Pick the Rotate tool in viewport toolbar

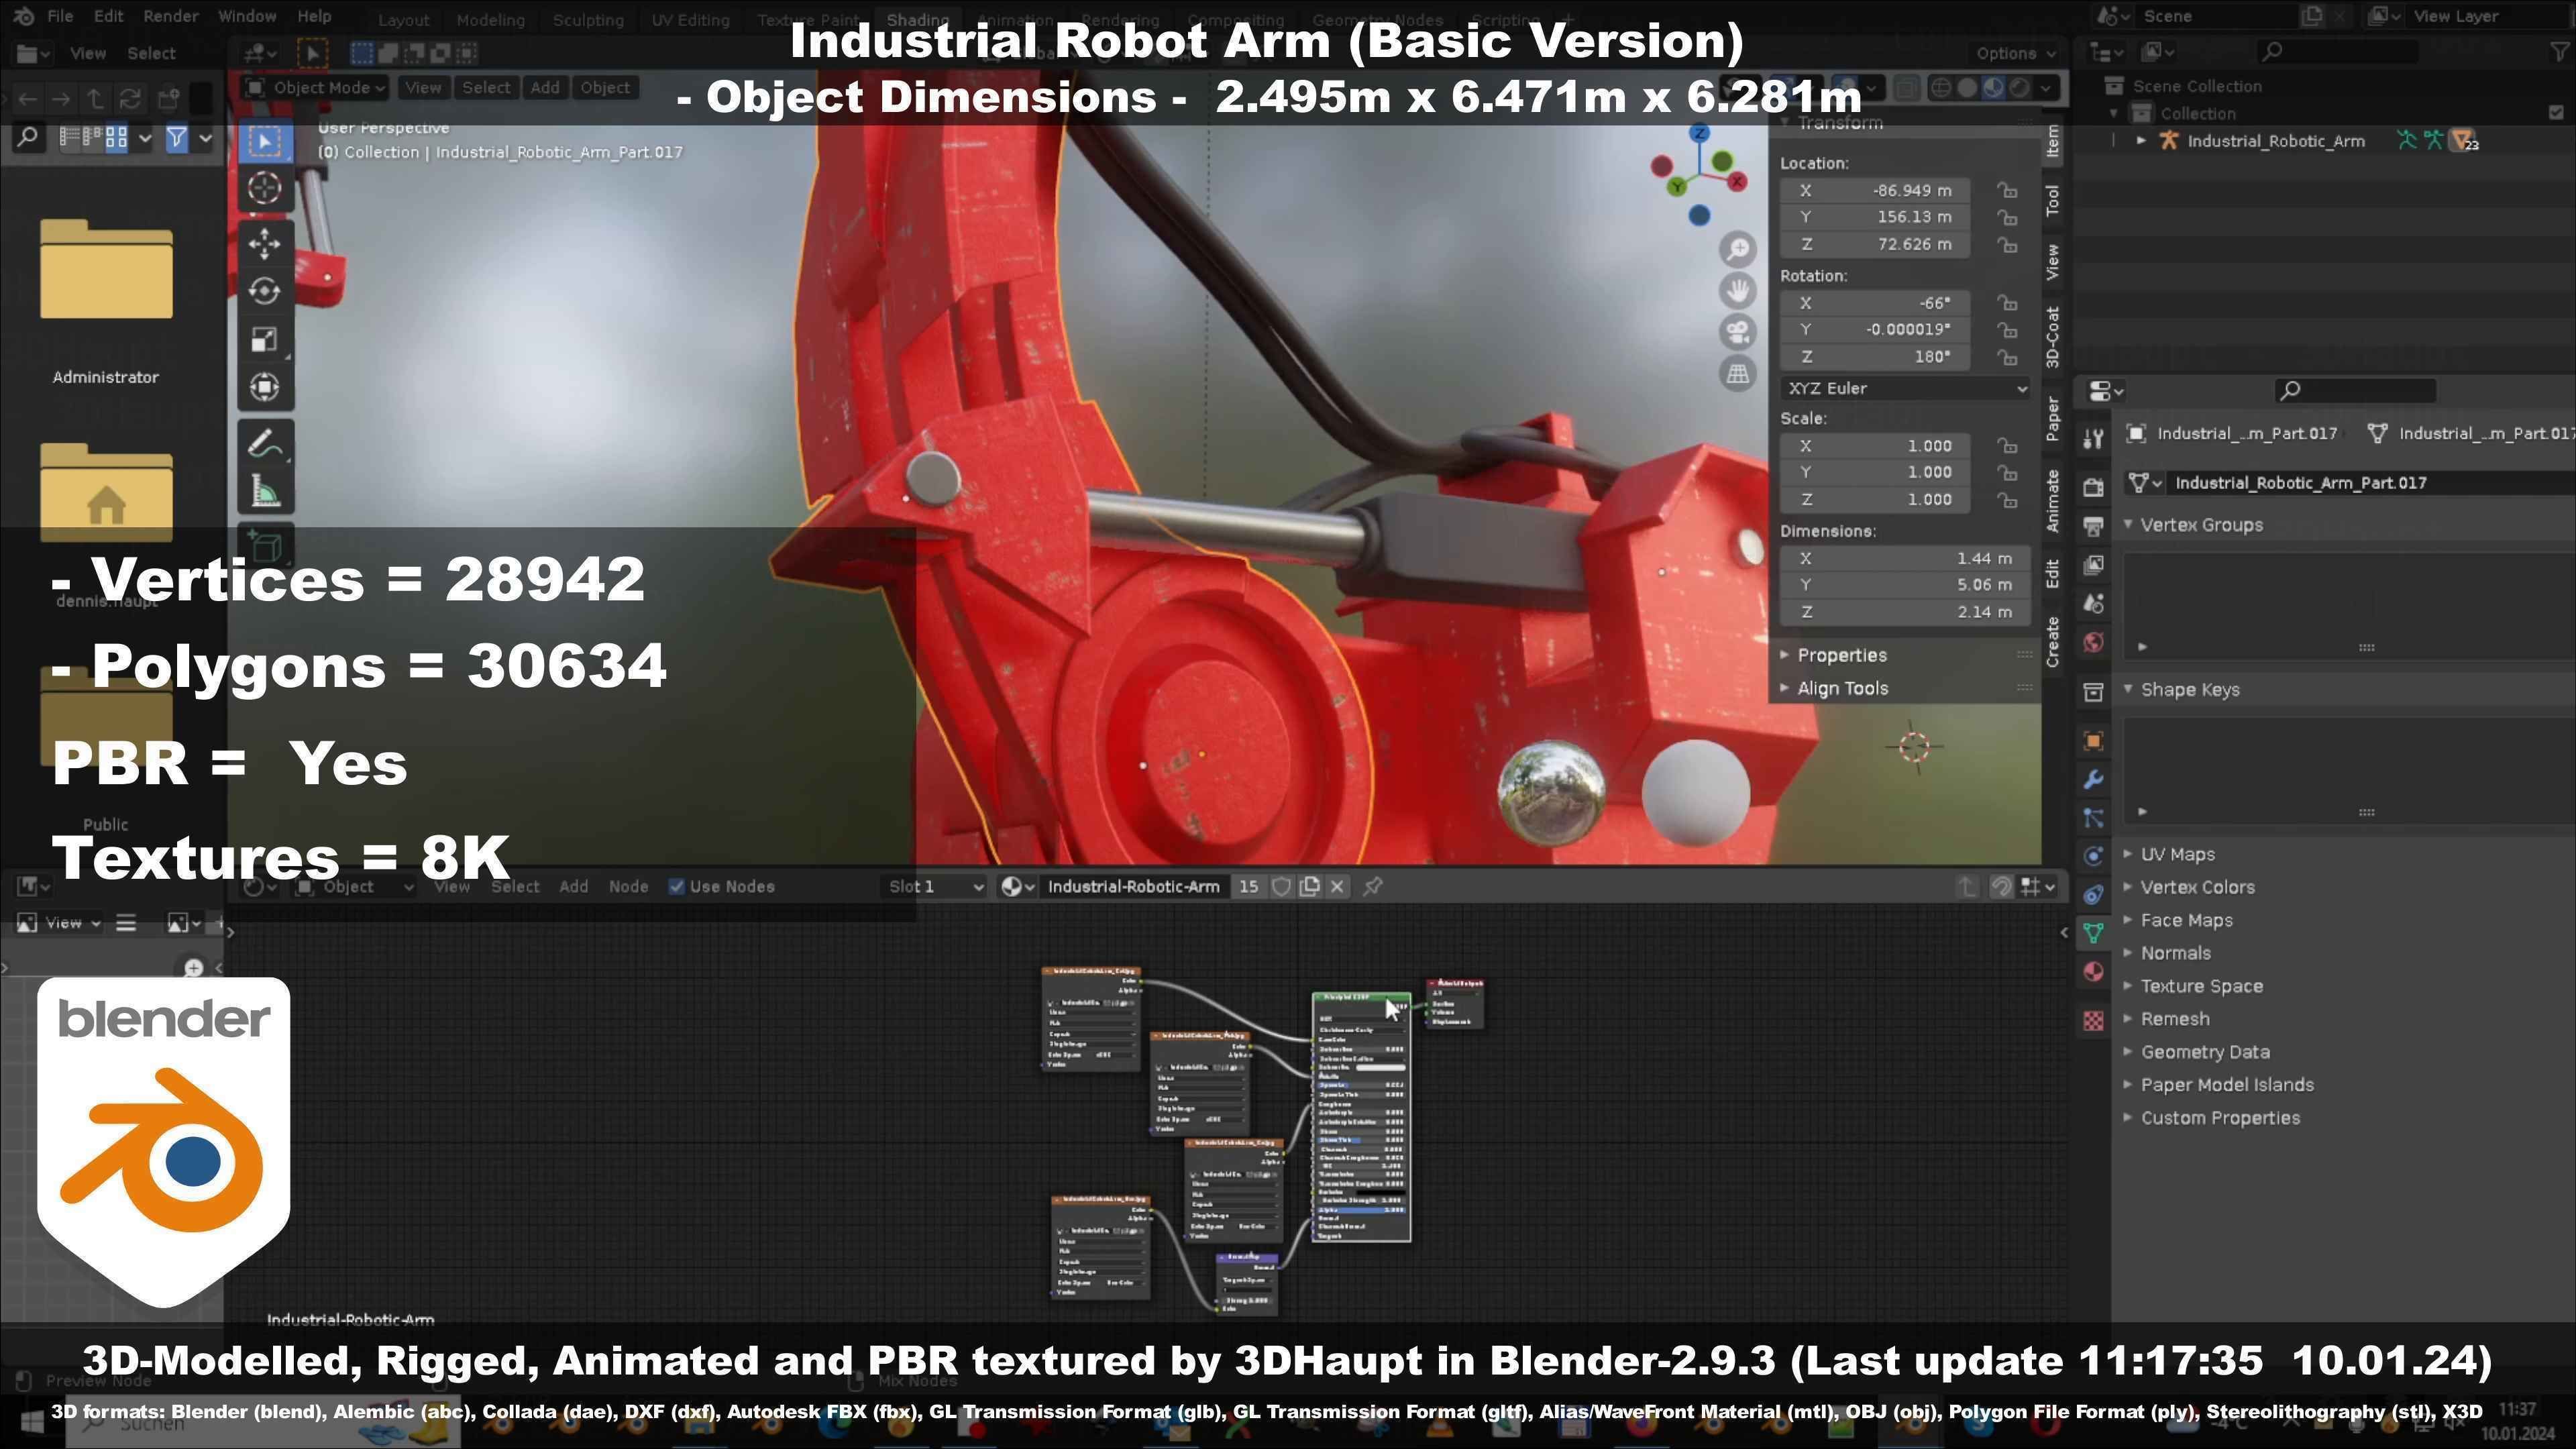click(265, 291)
